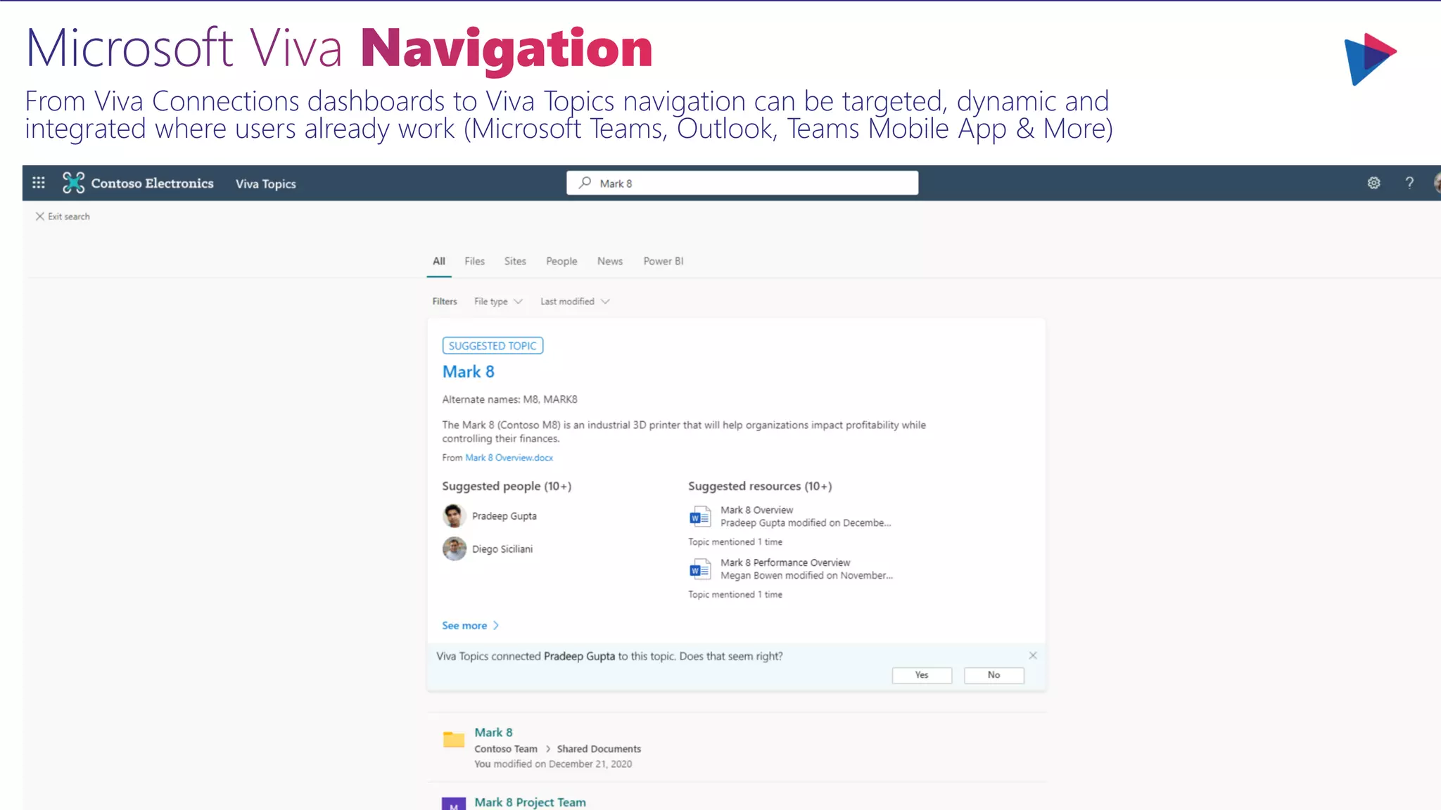Click the Suggested resources (10+) heading

pyautogui.click(x=760, y=486)
